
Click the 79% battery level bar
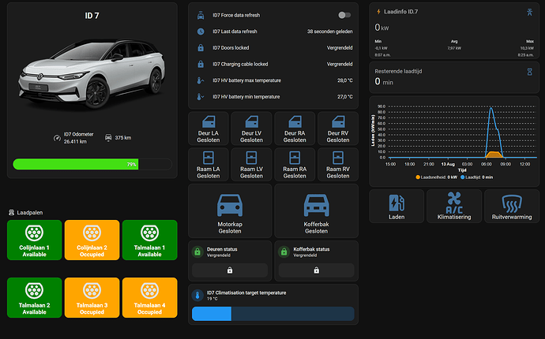(x=92, y=164)
